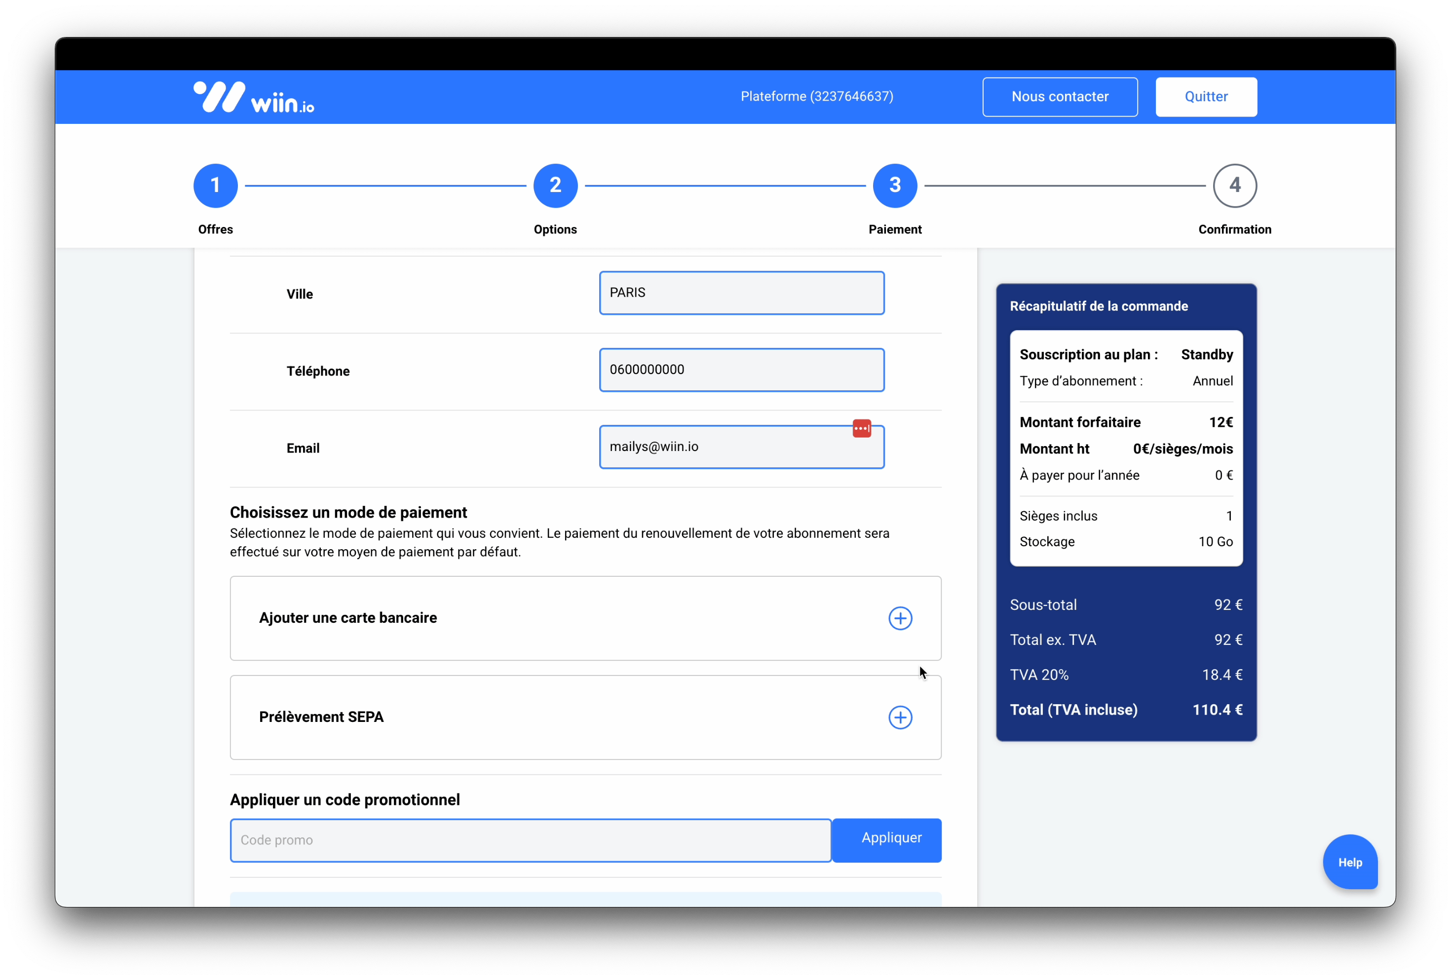
Task: Click the Prélèvement SEPA label
Action: 321,717
